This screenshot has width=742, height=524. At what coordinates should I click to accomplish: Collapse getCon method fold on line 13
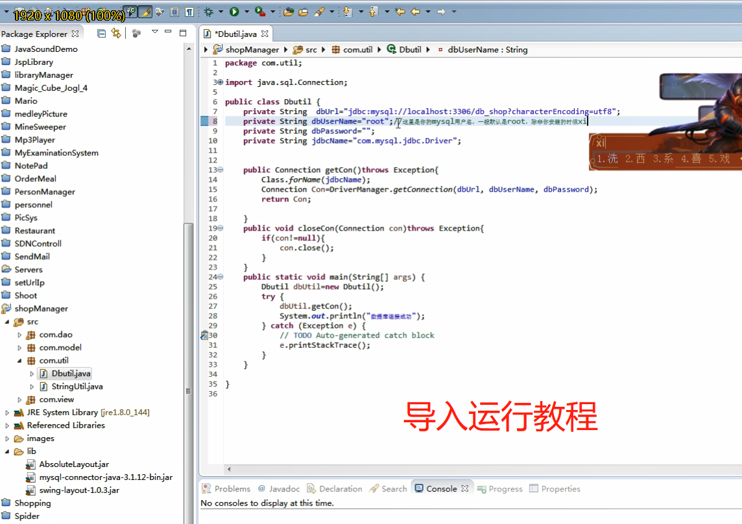point(220,170)
